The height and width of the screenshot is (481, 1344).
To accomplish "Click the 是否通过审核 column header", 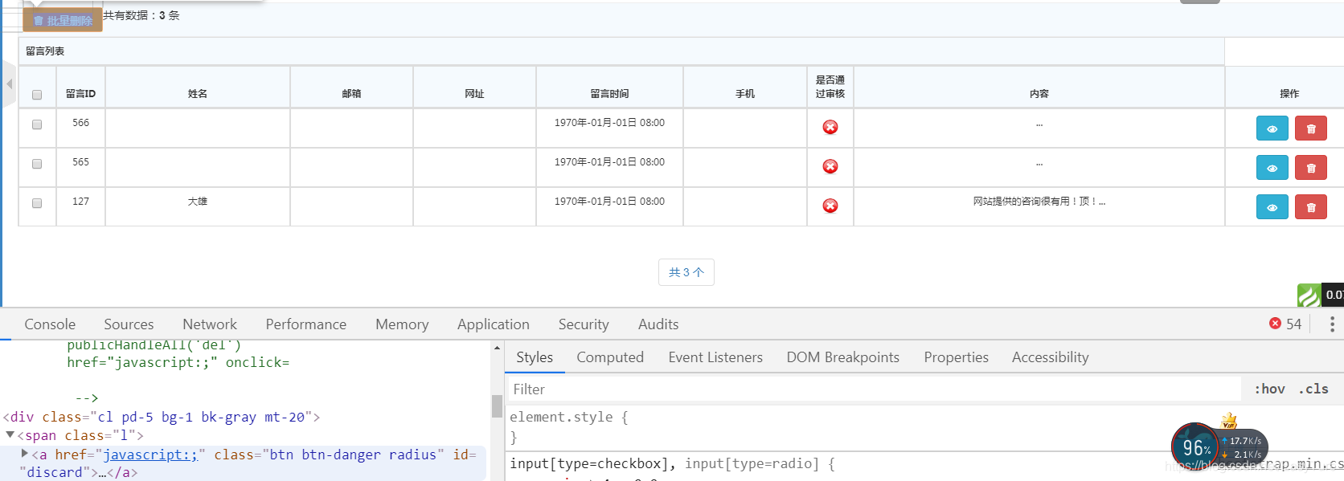I will click(830, 87).
